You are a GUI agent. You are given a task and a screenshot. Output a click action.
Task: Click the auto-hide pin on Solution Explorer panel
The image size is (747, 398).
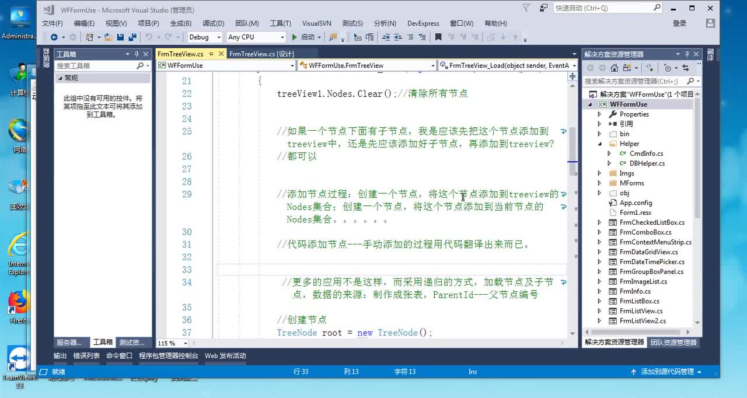[x=687, y=54]
